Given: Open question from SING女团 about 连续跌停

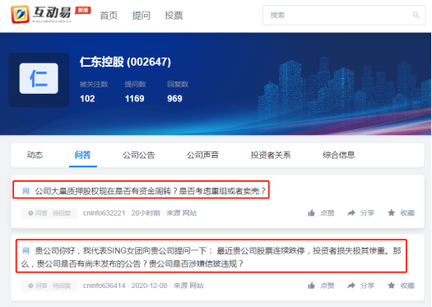Looking at the screenshot, I should [211, 257].
